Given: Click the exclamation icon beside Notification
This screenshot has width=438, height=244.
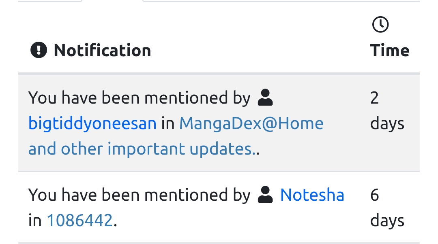Looking at the screenshot, I should (x=39, y=50).
